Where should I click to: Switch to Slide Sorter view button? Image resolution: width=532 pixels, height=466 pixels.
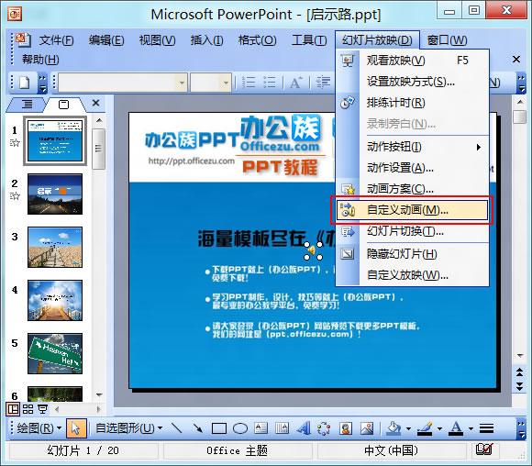click(x=28, y=409)
